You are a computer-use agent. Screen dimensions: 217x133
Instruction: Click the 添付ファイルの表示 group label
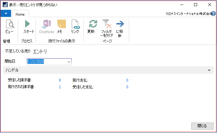click(62, 41)
